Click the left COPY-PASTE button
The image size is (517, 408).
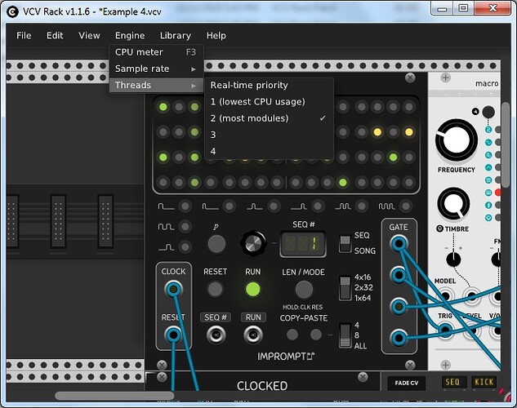[292, 335]
